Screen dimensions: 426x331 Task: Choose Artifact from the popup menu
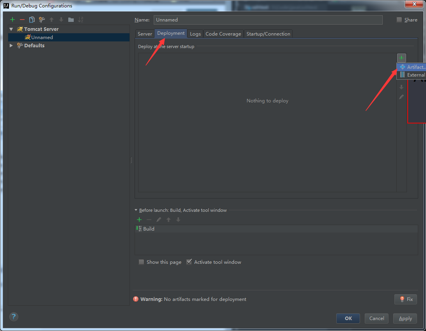pyautogui.click(x=414, y=67)
